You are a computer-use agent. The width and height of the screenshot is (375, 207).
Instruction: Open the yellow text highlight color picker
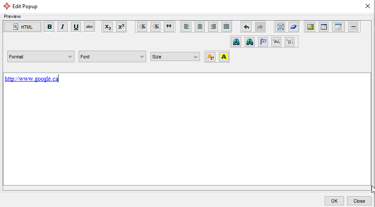pos(224,57)
